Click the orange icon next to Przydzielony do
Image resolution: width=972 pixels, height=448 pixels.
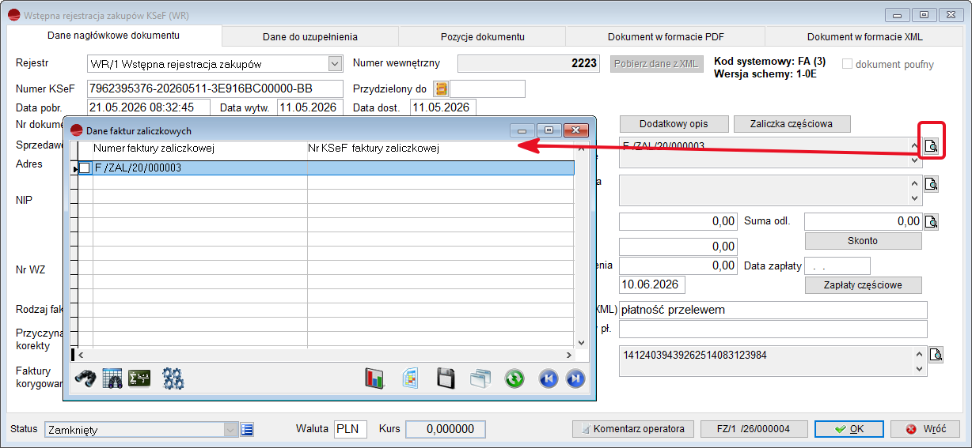pos(441,88)
